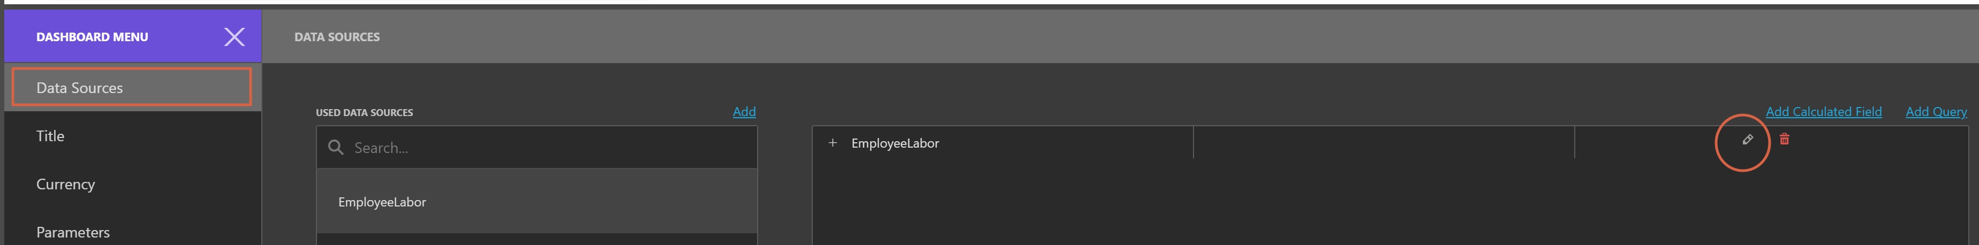
Task: Click the Add Query link
Action: 1936,112
